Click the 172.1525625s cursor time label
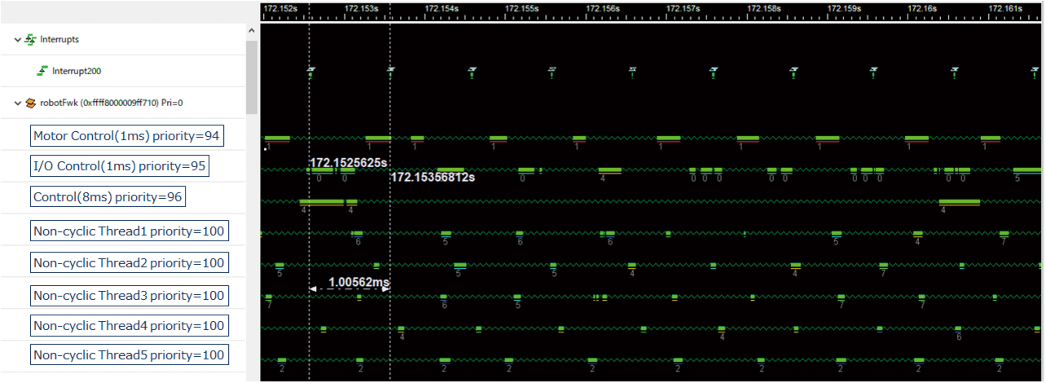 (x=348, y=163)
